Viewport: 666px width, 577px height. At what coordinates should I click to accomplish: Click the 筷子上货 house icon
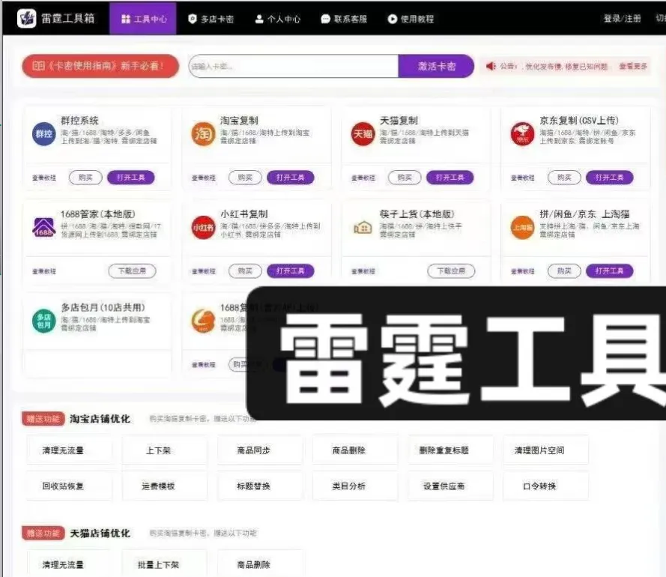pos(363,227)
